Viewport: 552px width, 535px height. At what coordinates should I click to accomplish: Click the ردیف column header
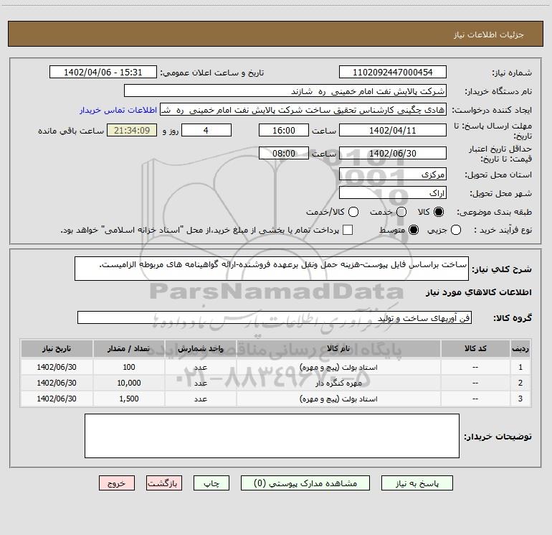click(520, 348)
